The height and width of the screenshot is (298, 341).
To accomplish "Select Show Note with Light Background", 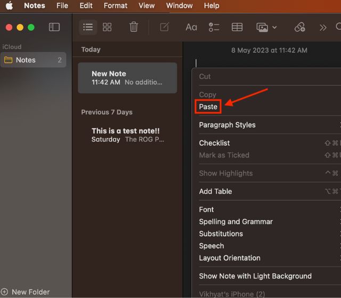I will [255, 276].
